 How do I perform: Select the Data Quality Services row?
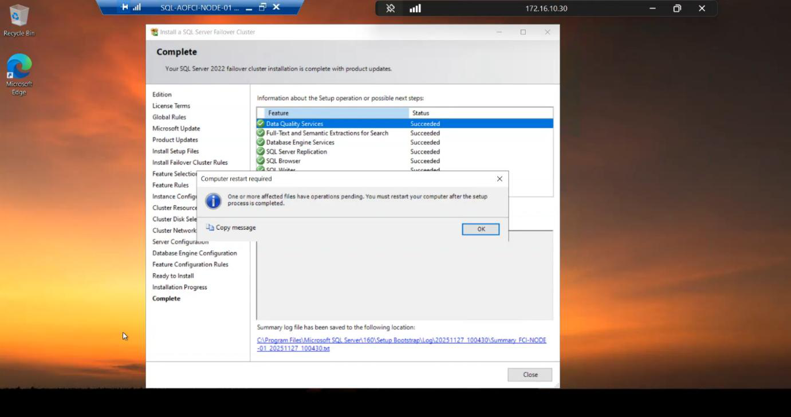(x=404, y=123)
